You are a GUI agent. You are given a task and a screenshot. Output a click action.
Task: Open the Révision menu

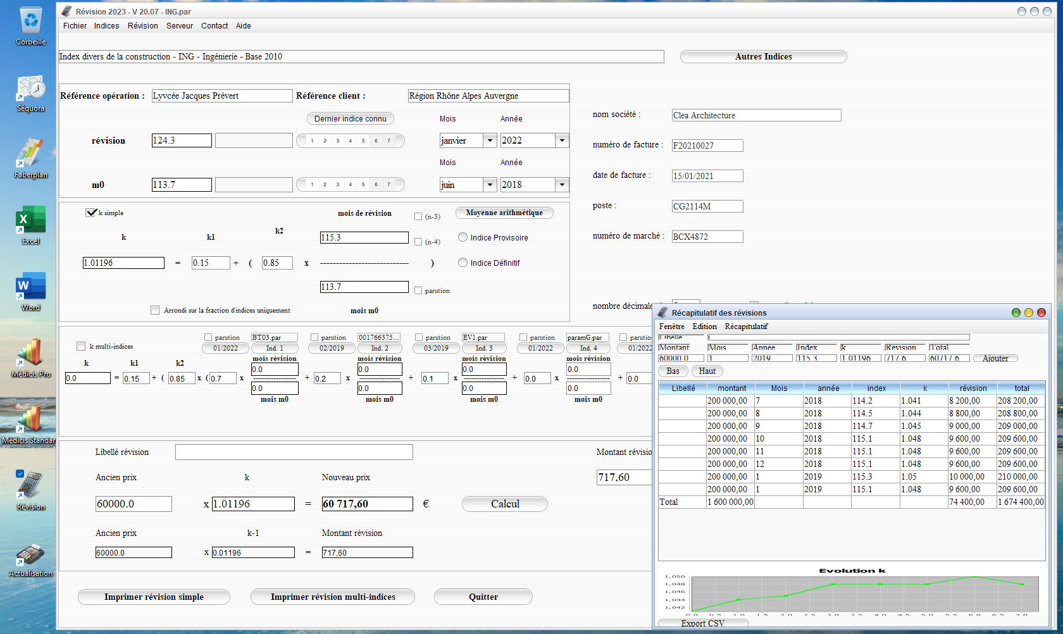(x=143, y=26)
